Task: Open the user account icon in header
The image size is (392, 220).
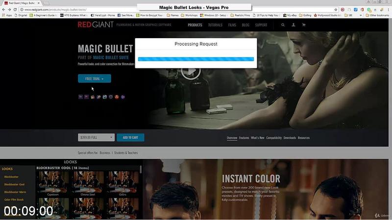Action: pyautogui.click(x=293, y=25)
